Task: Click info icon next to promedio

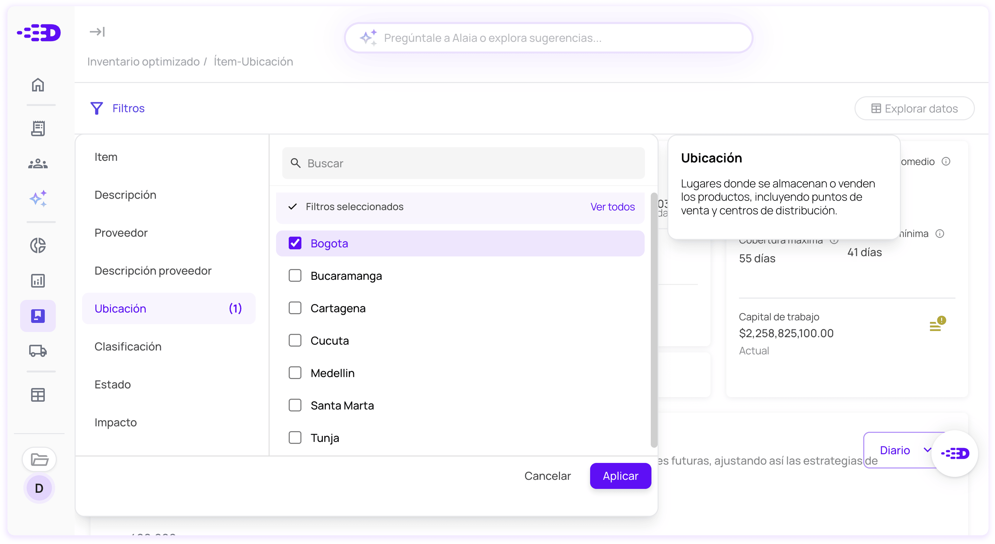Action: tap(946, 161)
